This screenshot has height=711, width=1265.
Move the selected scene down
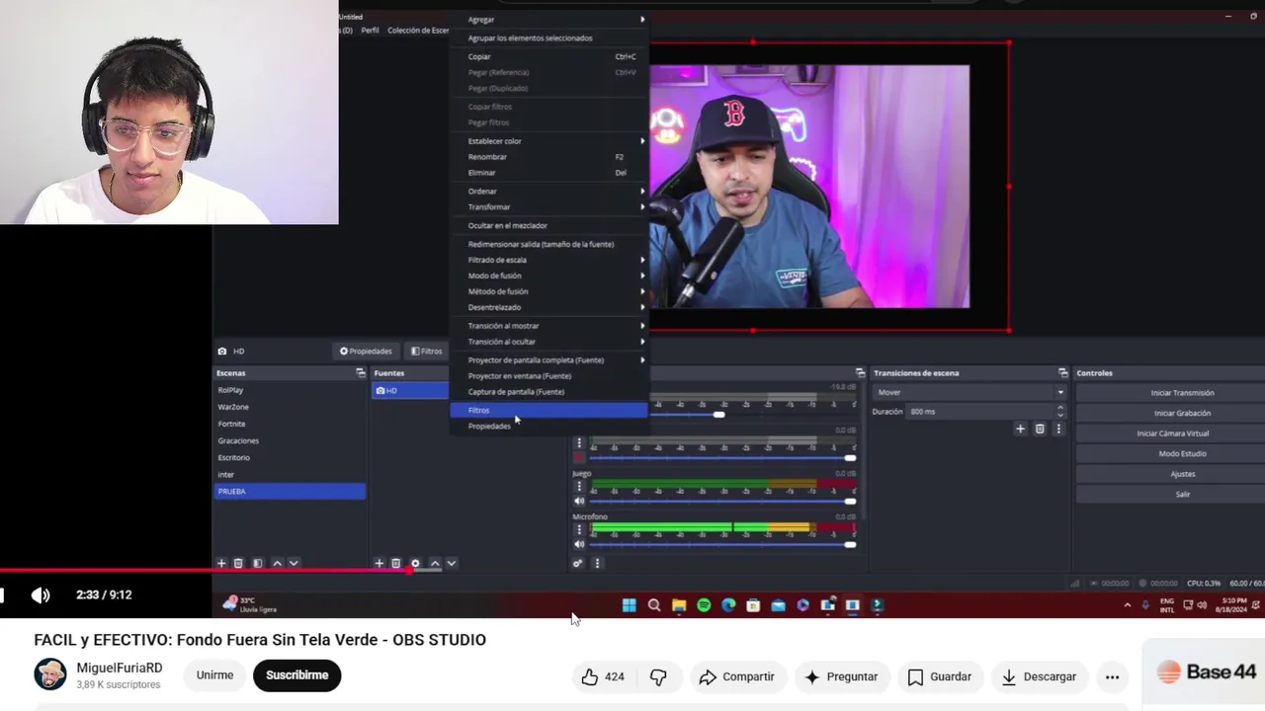(x=294, y=563)
